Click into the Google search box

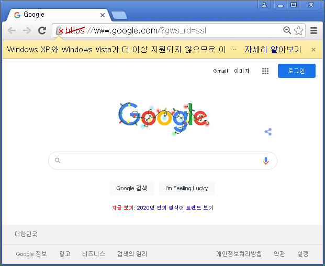pos(162,160)
